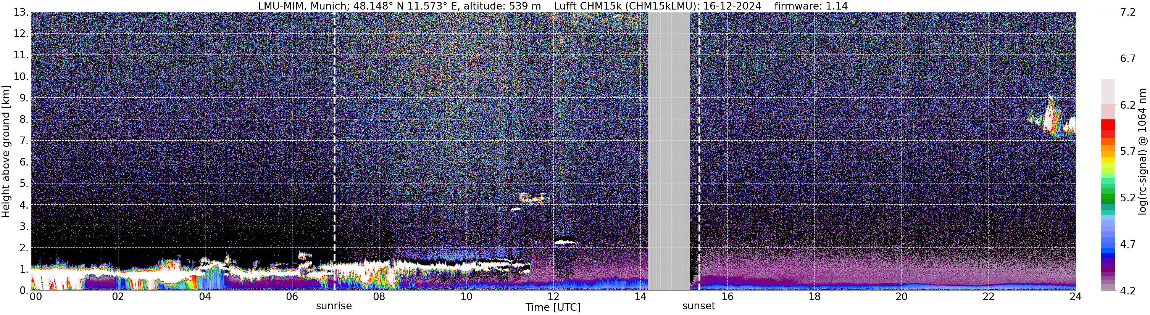Click the time axis tick '02'

point(118,297)
